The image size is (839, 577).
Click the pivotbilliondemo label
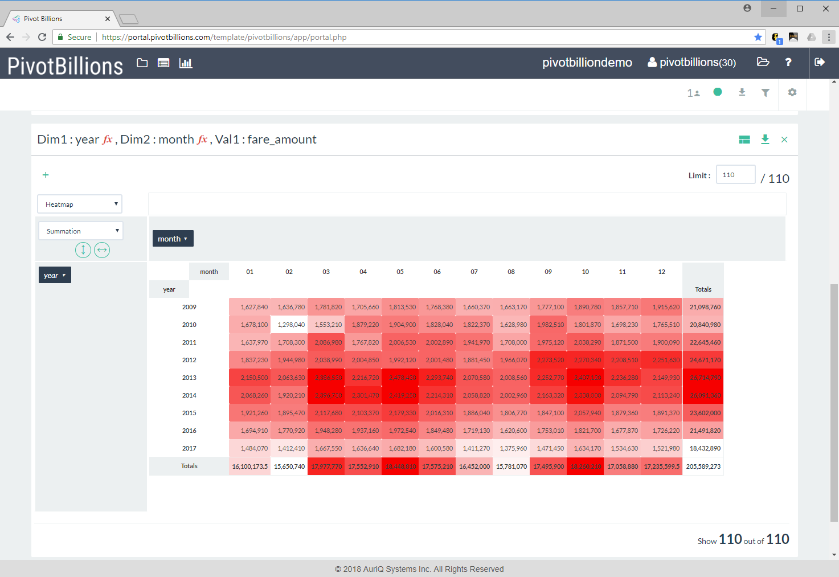(587, 63)
